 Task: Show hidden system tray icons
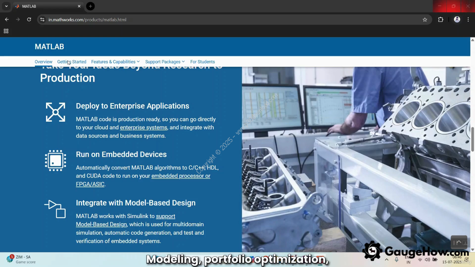[386, 260]
